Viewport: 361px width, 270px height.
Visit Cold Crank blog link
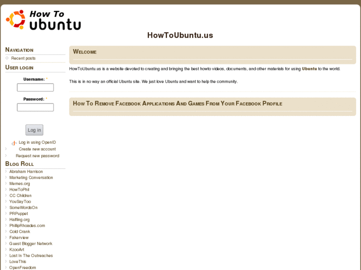click(x=20, y=231)
